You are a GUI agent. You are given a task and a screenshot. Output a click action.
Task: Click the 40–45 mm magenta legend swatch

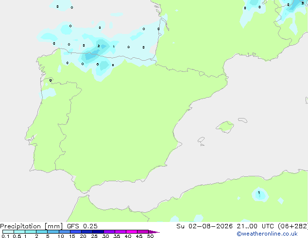(x=132, y=232)
